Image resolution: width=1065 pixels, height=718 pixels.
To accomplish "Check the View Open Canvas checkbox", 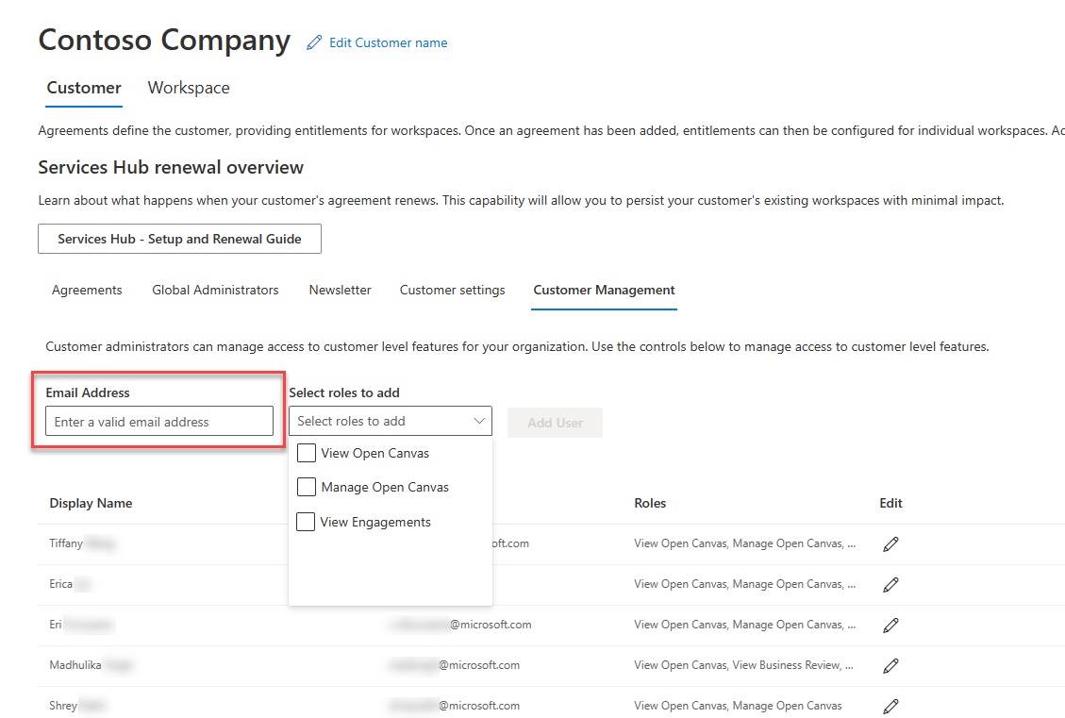I will [x=307, y=454].
